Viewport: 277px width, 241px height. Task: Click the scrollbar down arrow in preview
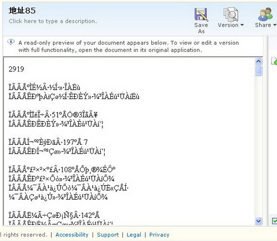pyautogui.click(x=259, y=221)
